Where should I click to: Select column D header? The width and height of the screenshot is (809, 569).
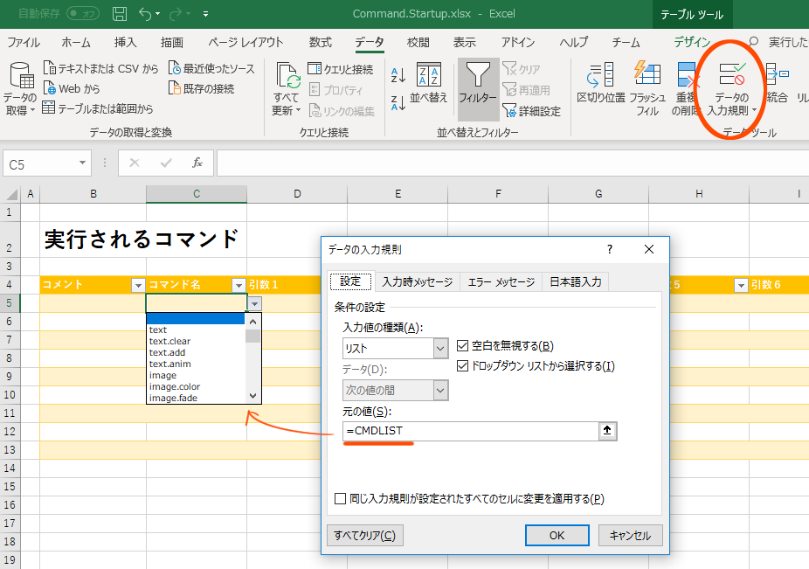[297, 194]
